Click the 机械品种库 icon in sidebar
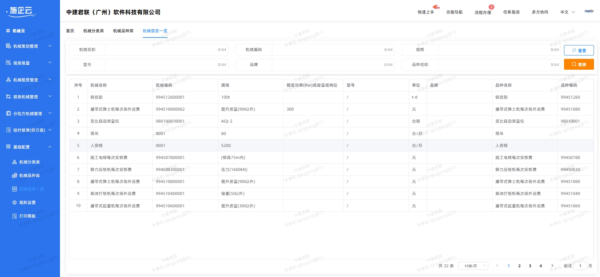Screen dimensions: 600x277 pos(14,175)
